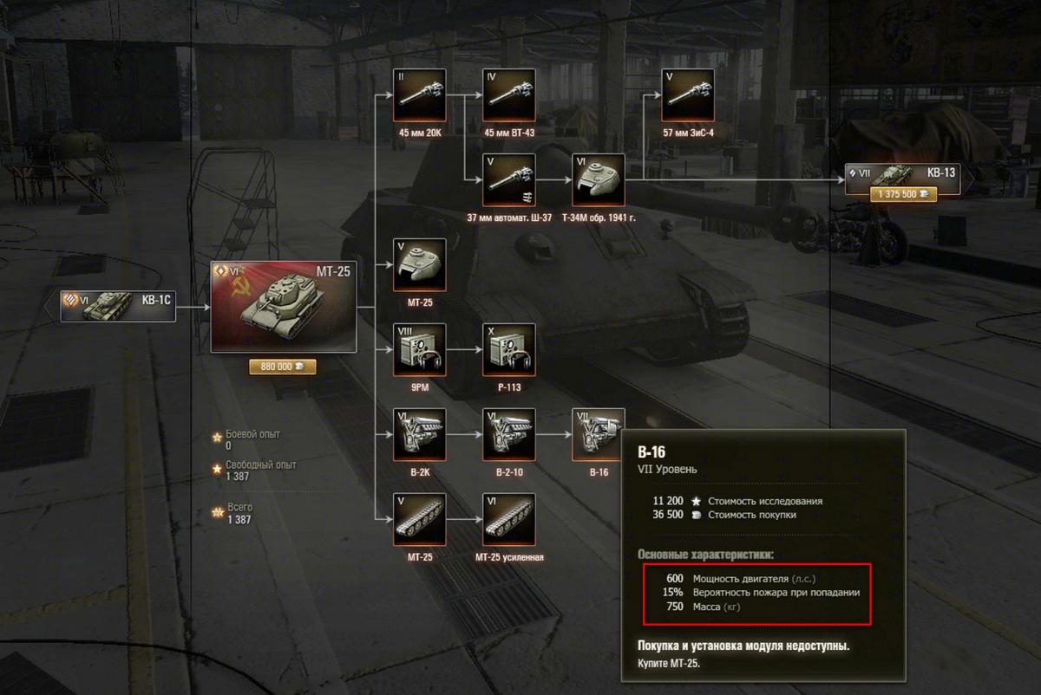This screenshot has height=695, width=1041.
Task: Select the 45 мм 20К gun module
Action: pos(420,95)
